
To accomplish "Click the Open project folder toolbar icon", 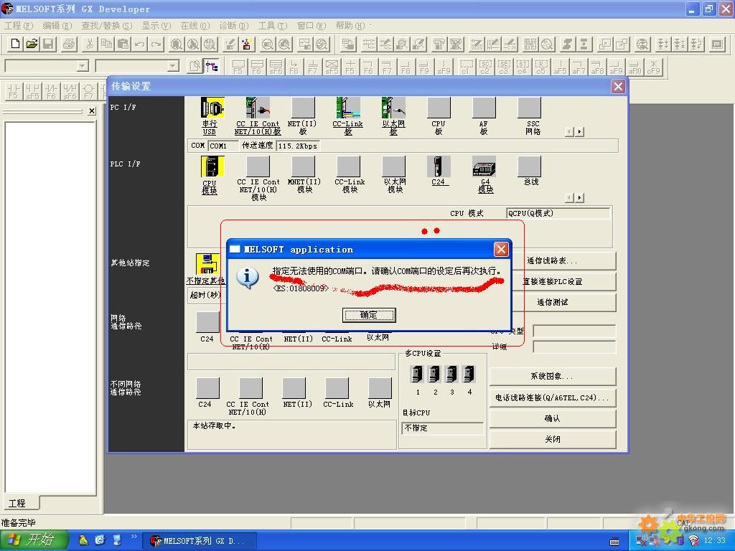I will click(x=32, y=44).
